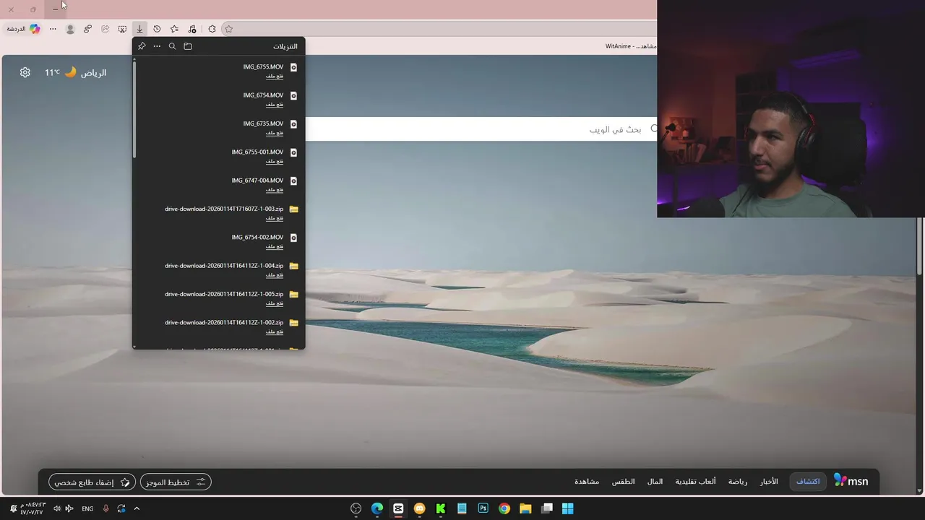Click the media control music icon

192,29
